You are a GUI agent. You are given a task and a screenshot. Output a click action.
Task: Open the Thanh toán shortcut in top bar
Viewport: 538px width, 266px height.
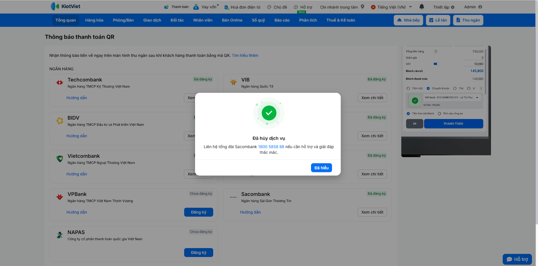point(176,7)
